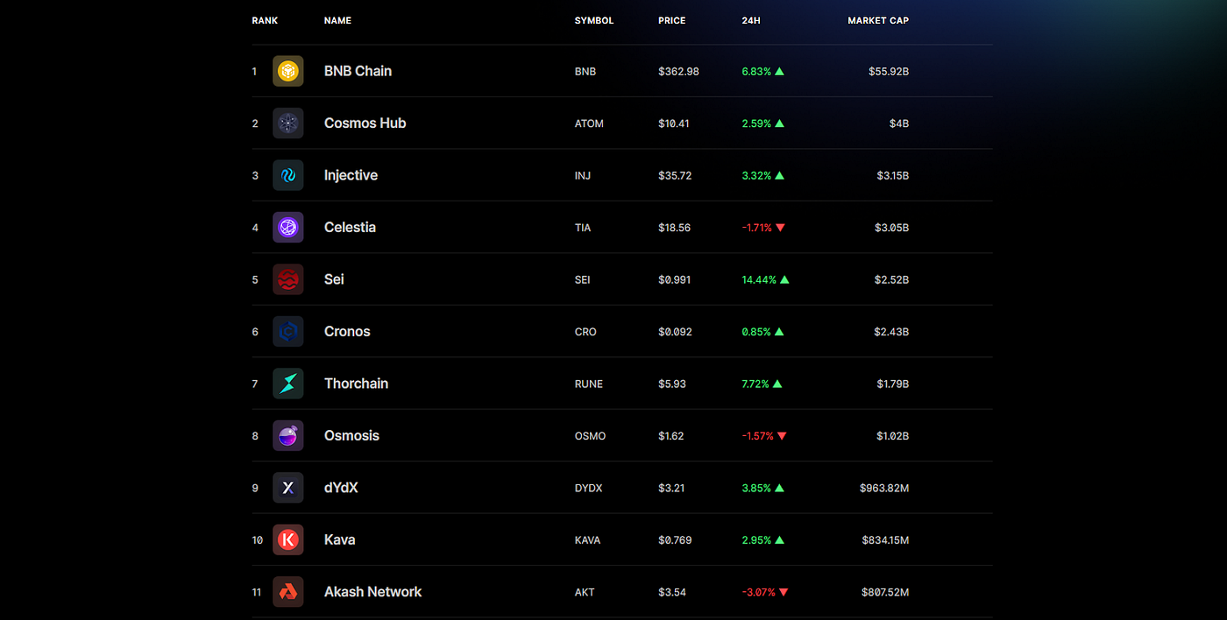Click the $0.092 price value
The width and height of the screenshot is (1227, 620).
pyautogui.click(x=675, y=332)
